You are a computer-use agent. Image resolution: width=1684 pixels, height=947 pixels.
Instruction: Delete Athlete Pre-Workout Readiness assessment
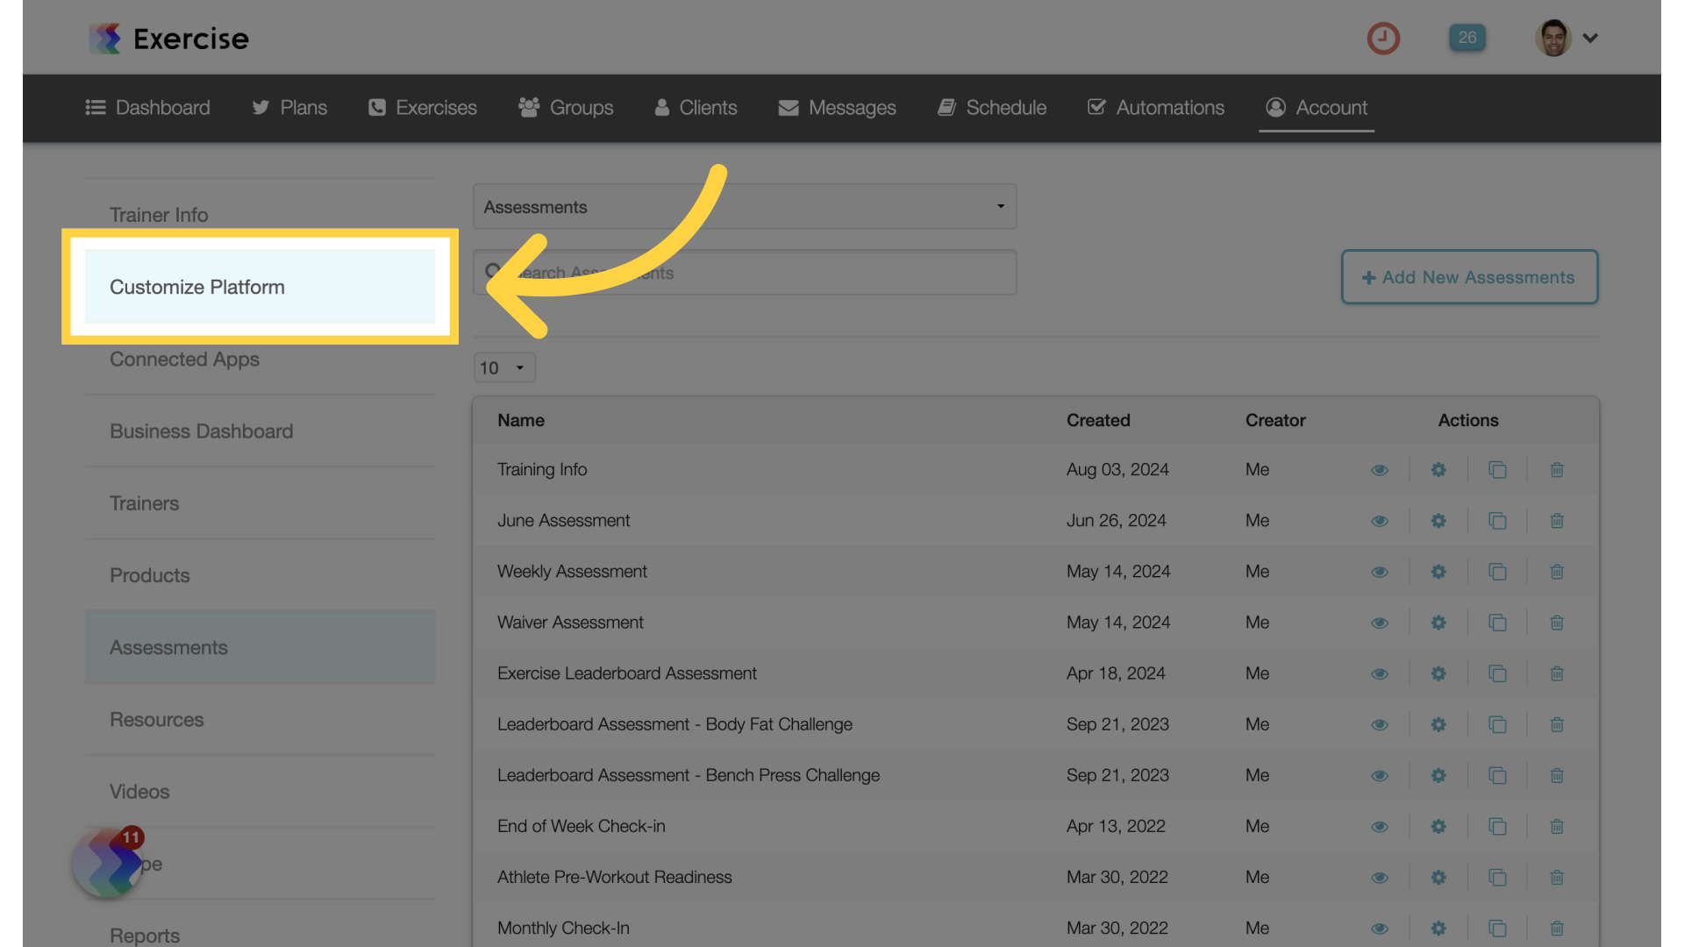pyautogui.click(x=1557, y=878)
